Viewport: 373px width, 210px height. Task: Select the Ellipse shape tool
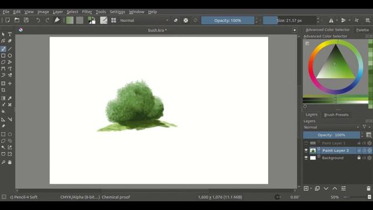10,55
